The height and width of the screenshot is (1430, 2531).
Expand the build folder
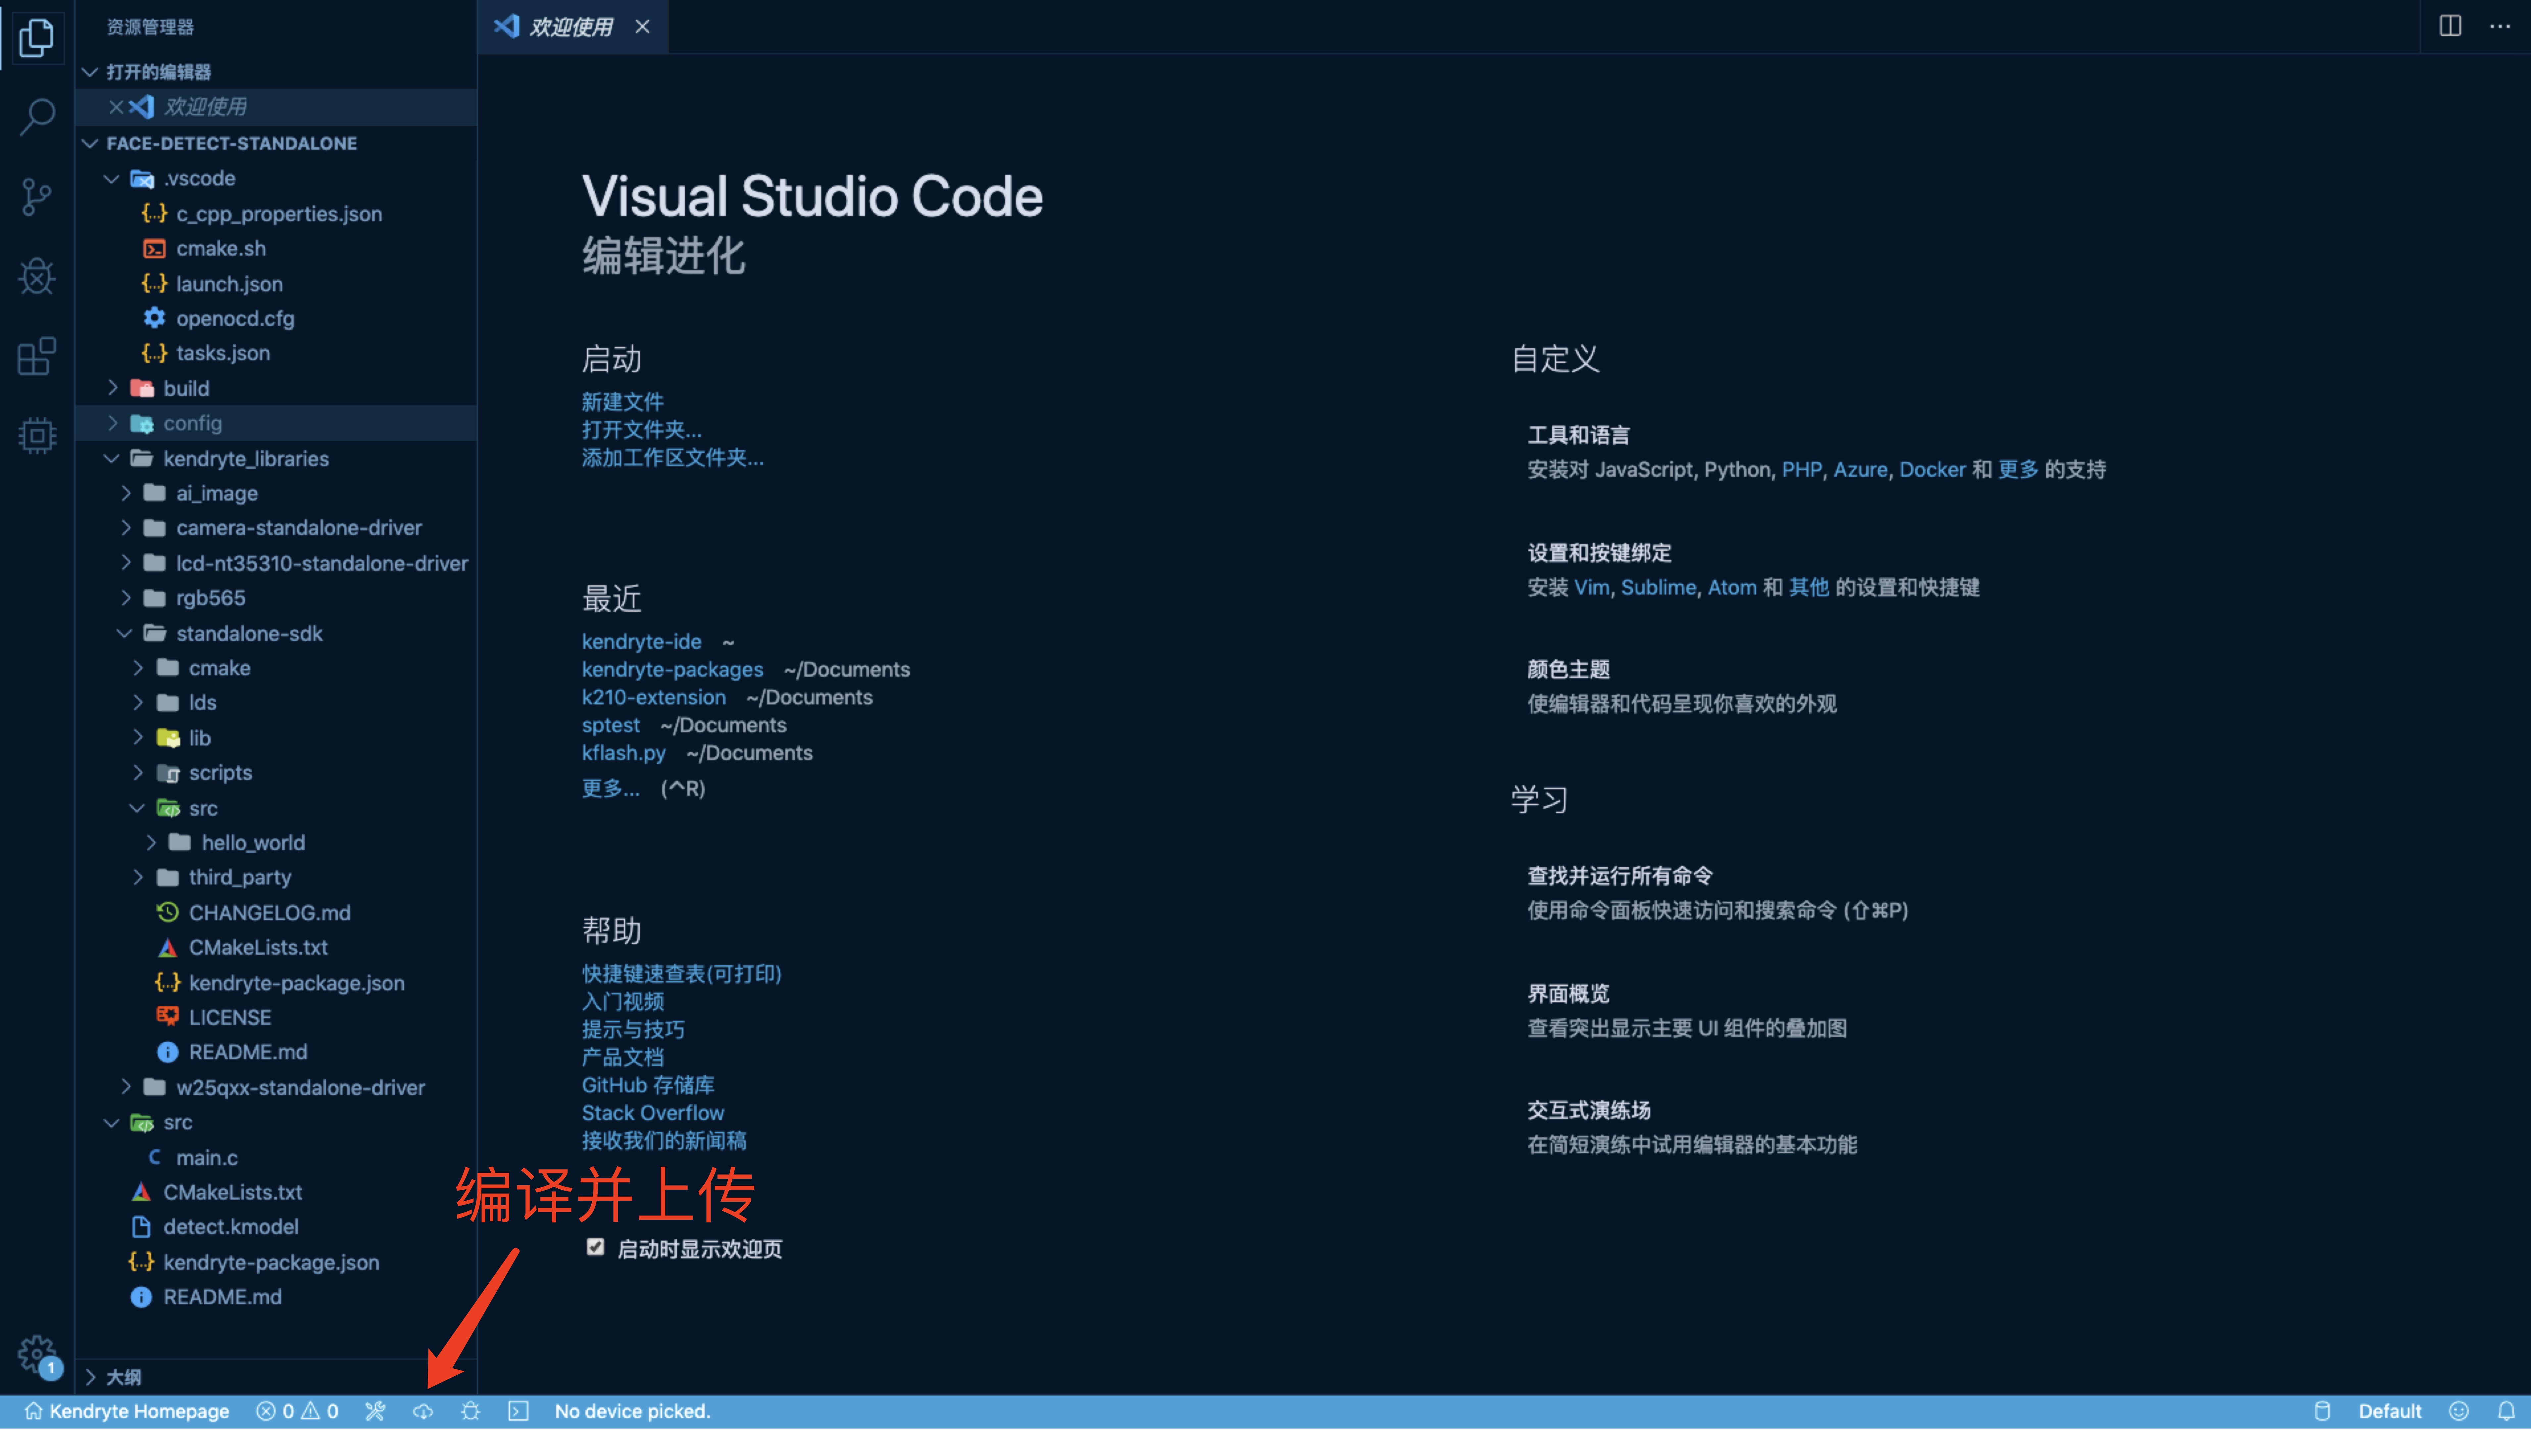pyautogui.click(x=186, y=388)
